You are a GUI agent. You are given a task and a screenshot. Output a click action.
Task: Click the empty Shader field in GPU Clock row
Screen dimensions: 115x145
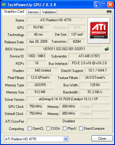[101, 106]
